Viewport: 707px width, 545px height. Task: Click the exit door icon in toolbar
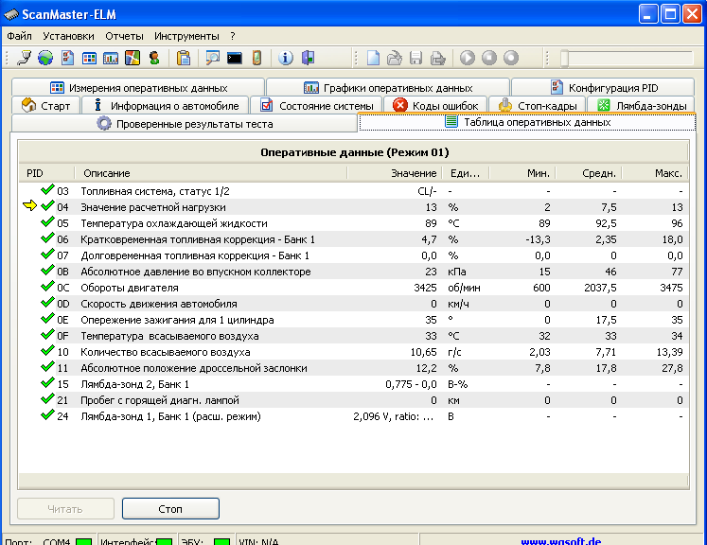(308, 58)
